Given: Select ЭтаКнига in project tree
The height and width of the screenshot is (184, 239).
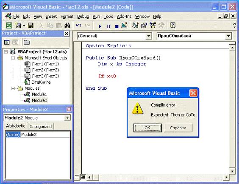Looking at the screenshot, I should (x=41, y=82).
